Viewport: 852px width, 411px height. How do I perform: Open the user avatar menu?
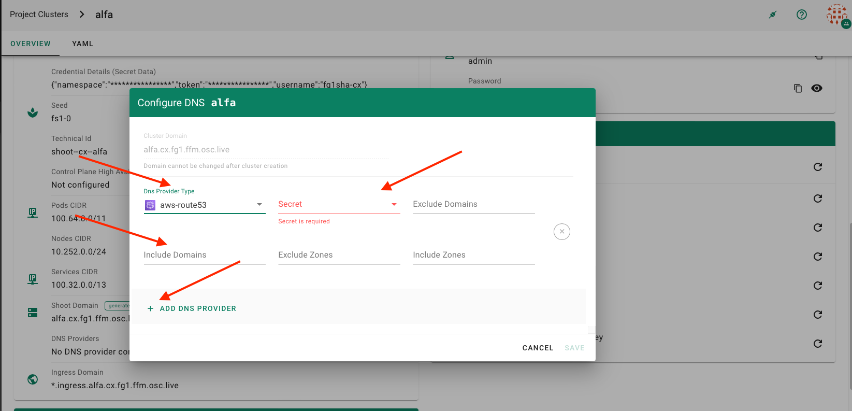[837, 15]
